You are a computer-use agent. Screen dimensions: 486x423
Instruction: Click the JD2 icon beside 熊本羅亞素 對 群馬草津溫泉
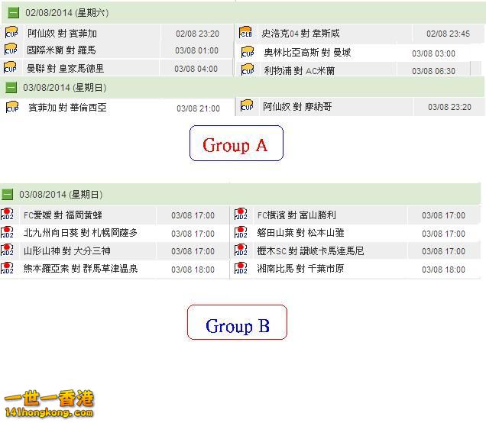click(7, 268)
